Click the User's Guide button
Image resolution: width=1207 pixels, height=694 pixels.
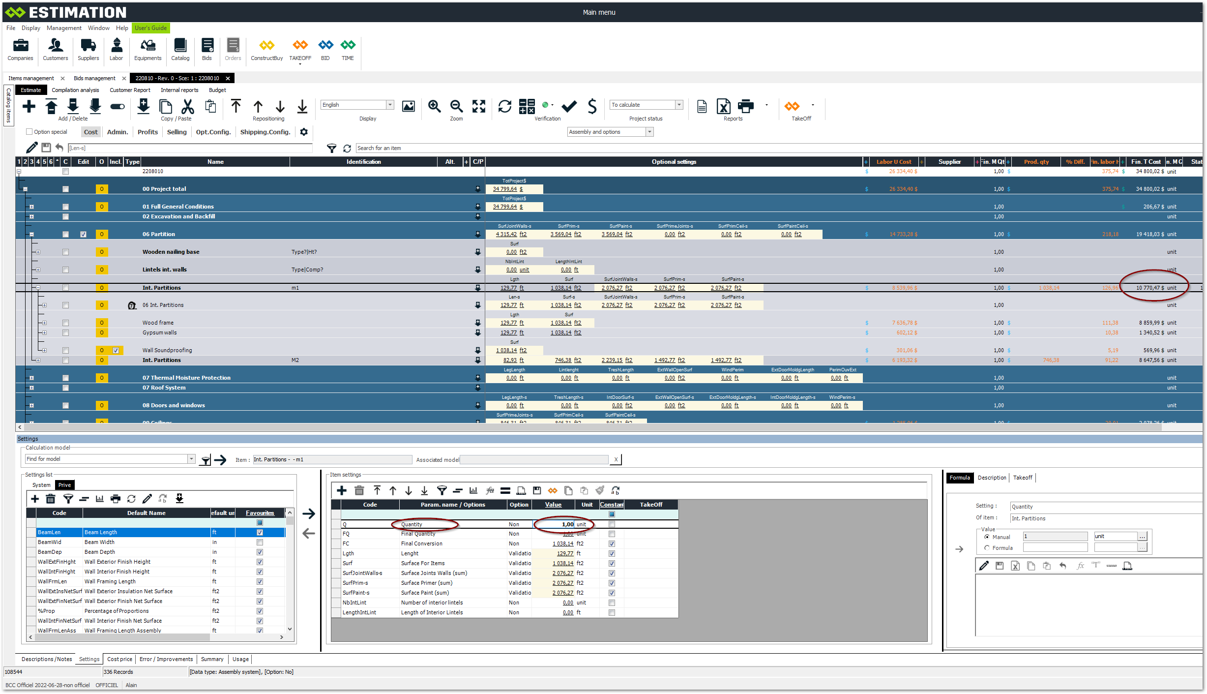150,28
